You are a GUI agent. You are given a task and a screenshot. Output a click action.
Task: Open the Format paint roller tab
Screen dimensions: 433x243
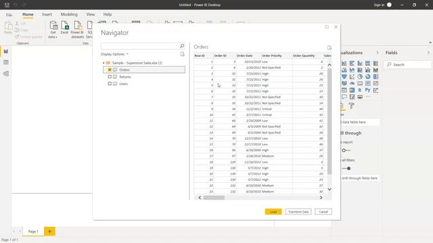351,105
